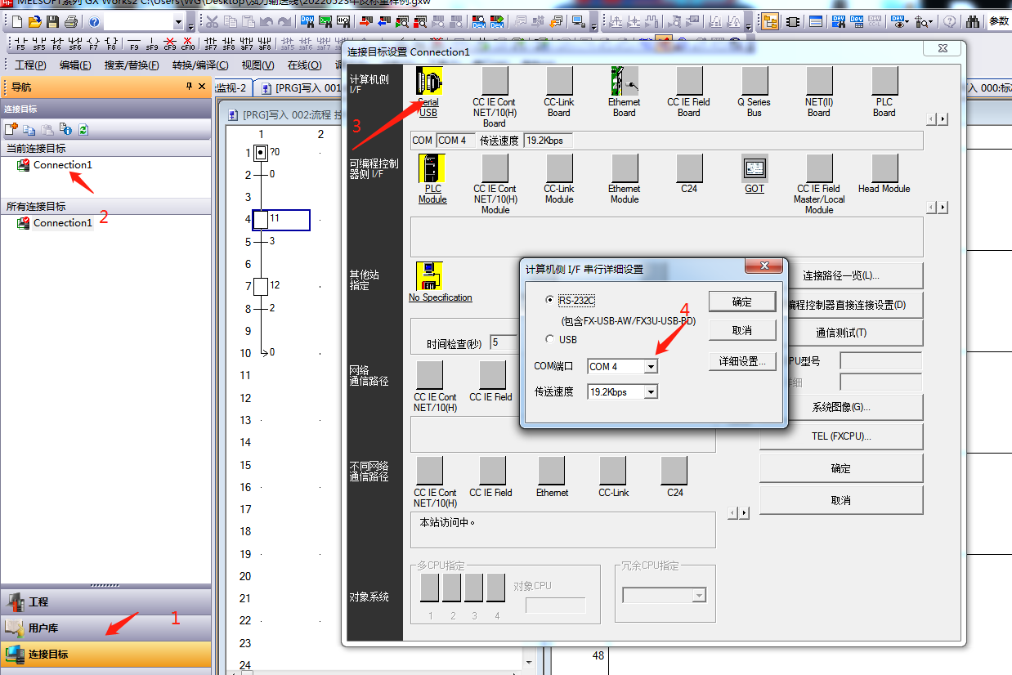Screen dimensions: 1012x675
Task: Click the New project icon
Action: click(18, 22)
